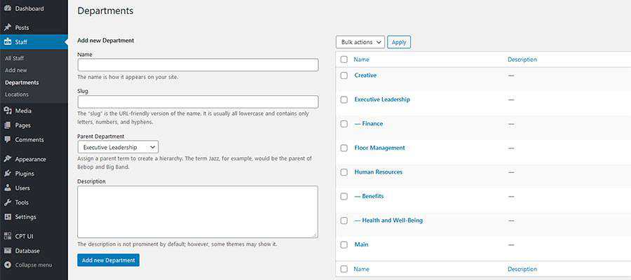Check the Creative department checkbox
The width and height of the screenshot is (631, 280).
(x=344, y=76)
